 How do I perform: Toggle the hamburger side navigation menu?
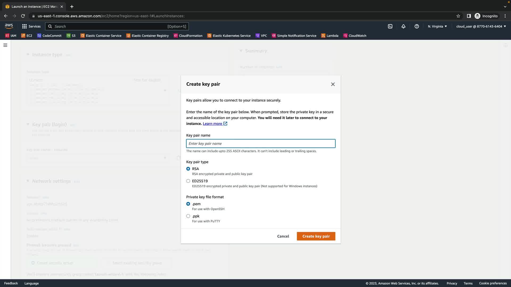(x=5, y=45)
